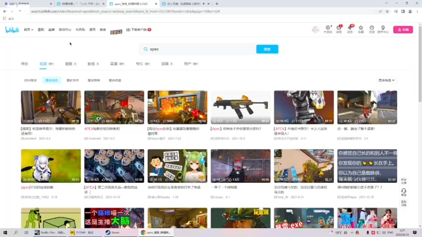This screenshot has width=422, height=237.
Task: Open Windows taskbar search
Action: (x=16, y=232)
